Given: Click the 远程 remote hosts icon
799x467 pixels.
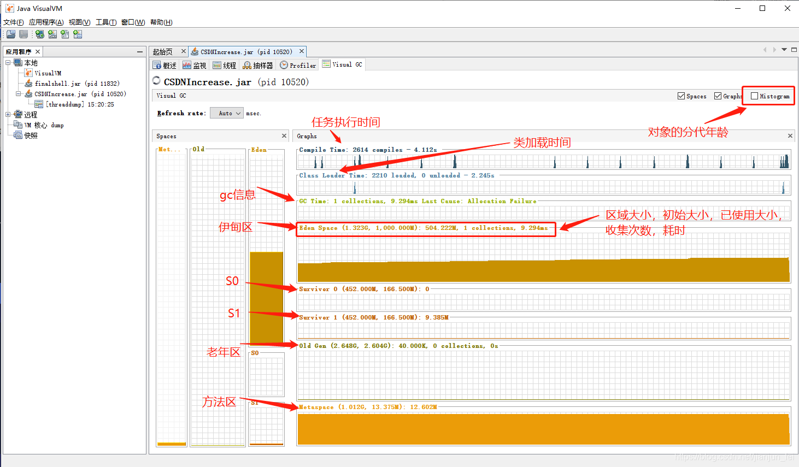Looking at the screenshot, I should point(18,115).
